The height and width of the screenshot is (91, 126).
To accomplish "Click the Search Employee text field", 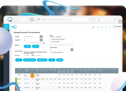I will (x=35, y=50).
